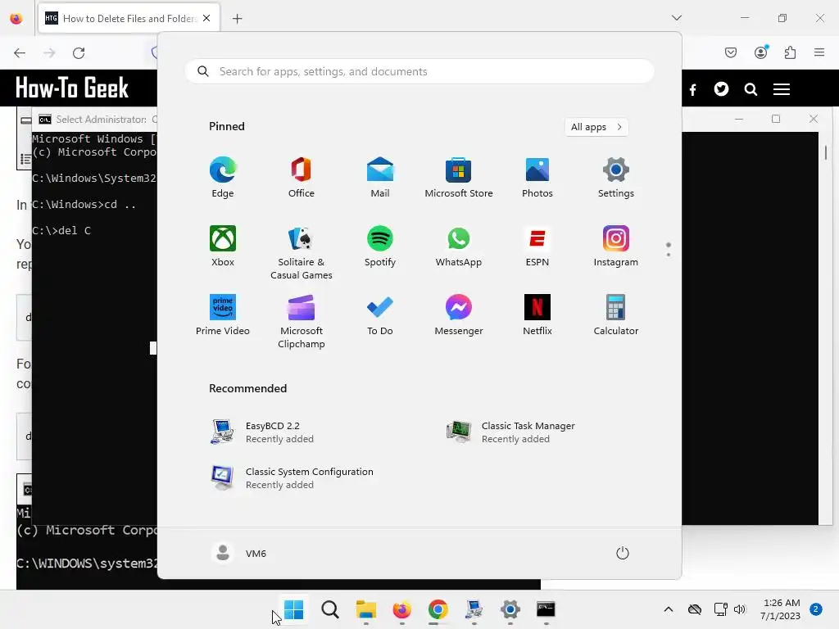The width and height of the screenshot is (839, 629).
Task: Open File Explorer from the taskbar
Action: click(x=366, y=609)
